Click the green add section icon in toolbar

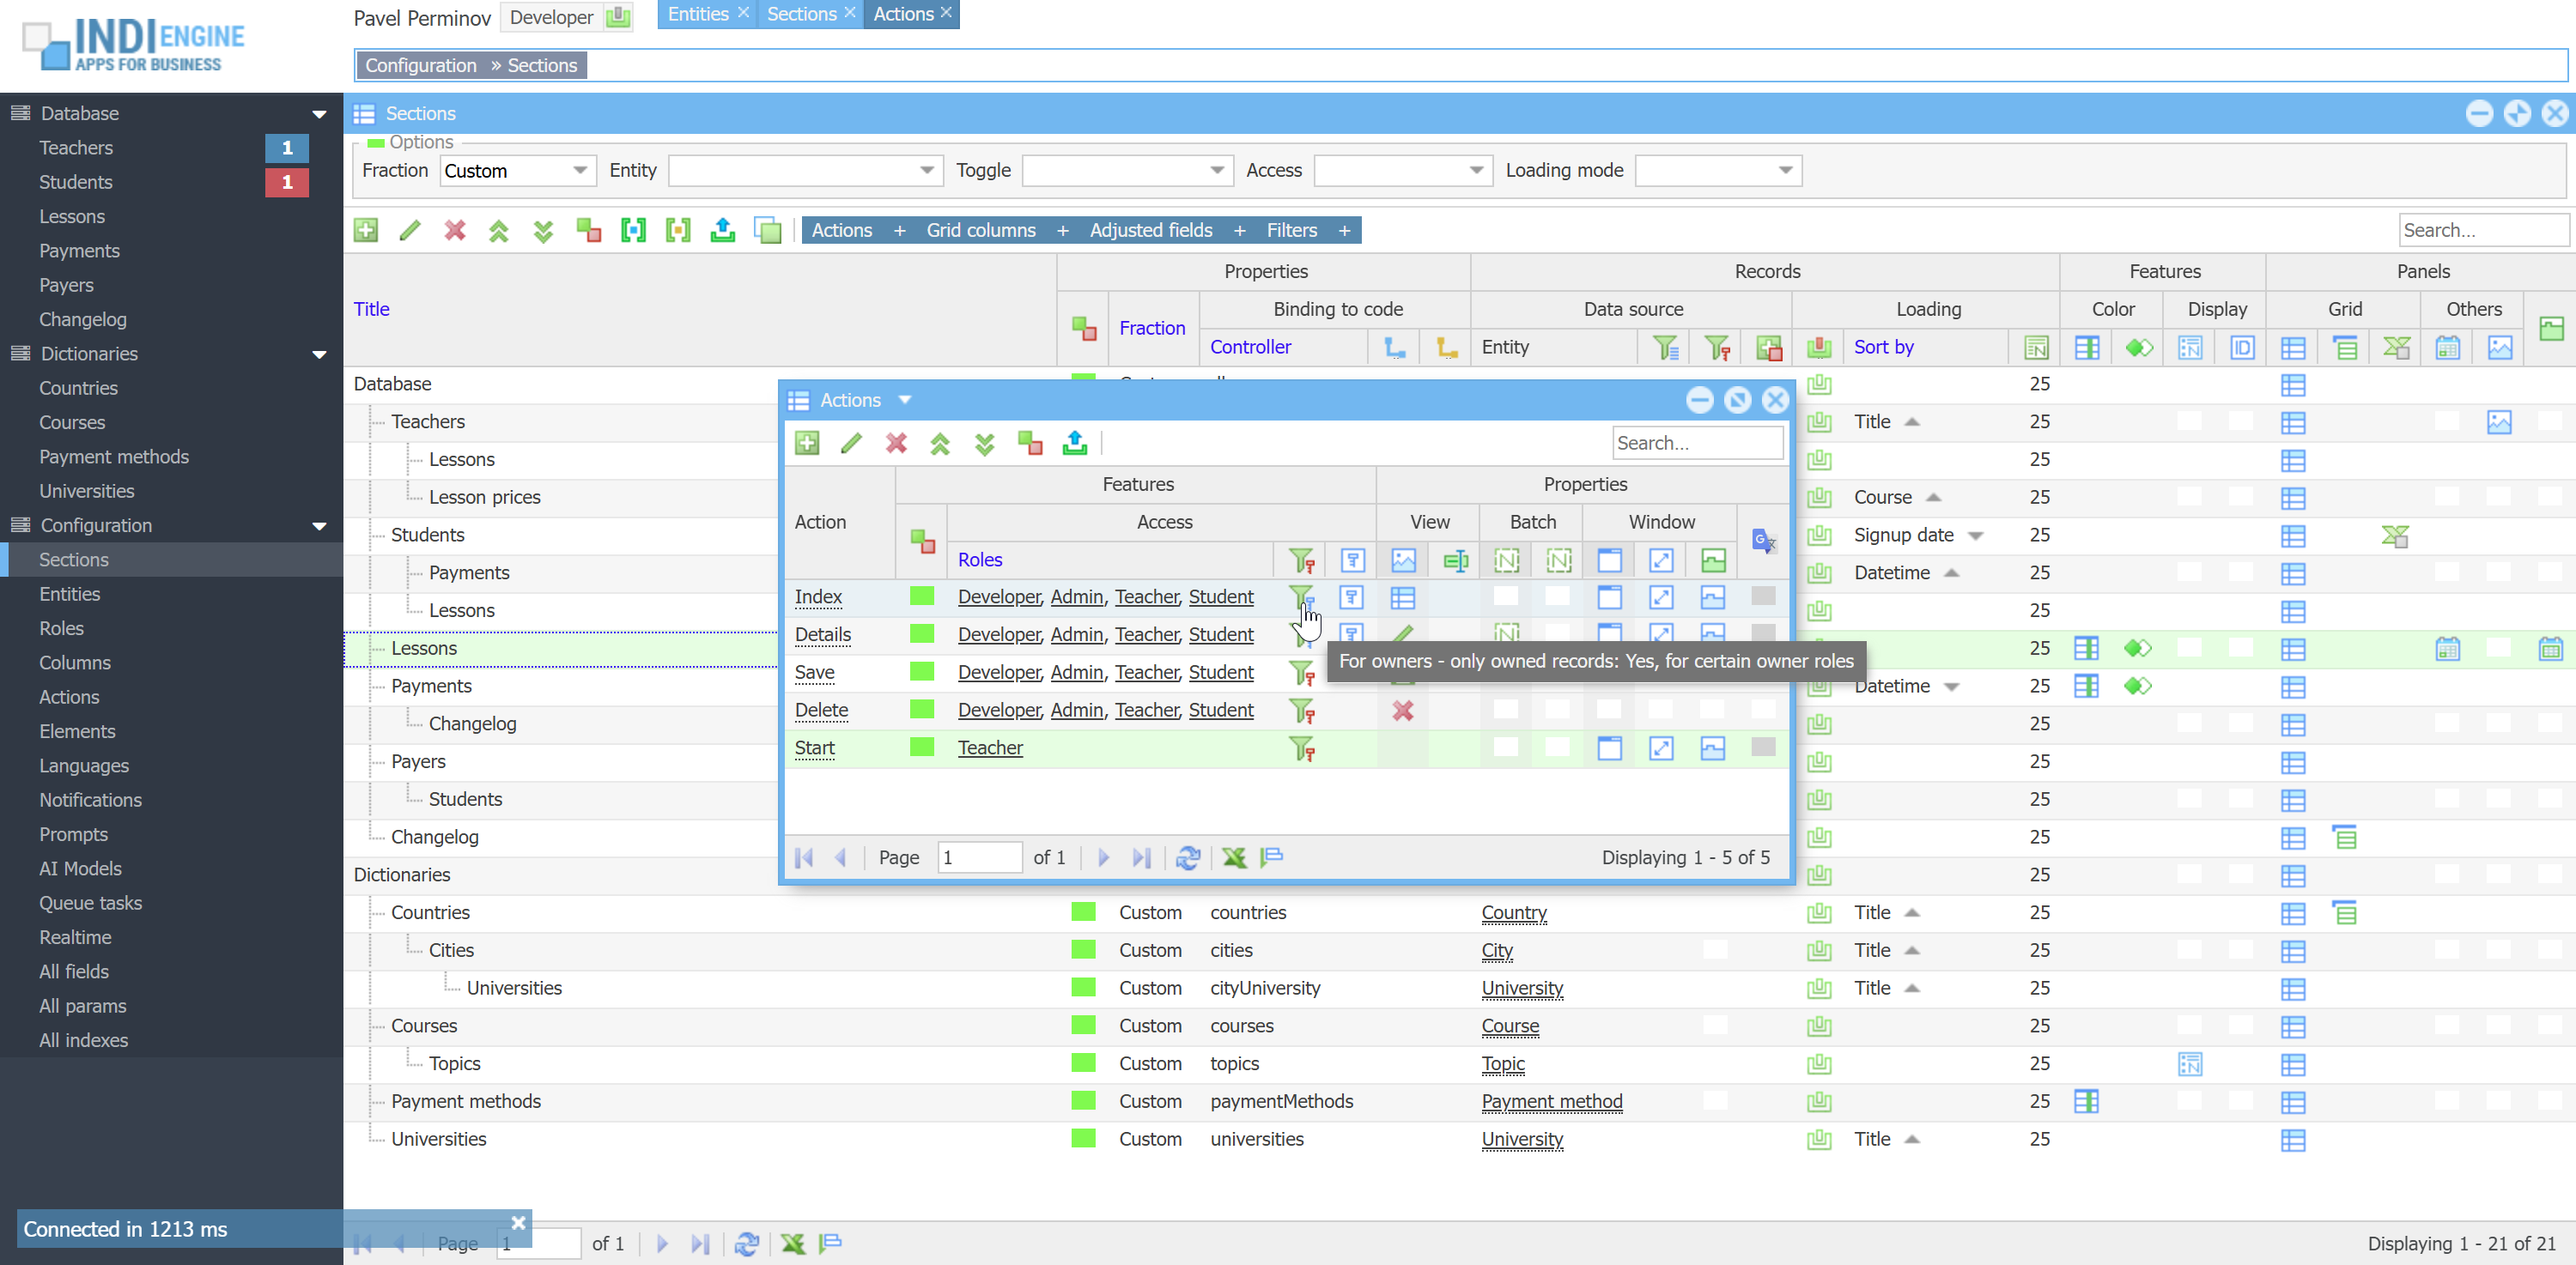point(366,230)
